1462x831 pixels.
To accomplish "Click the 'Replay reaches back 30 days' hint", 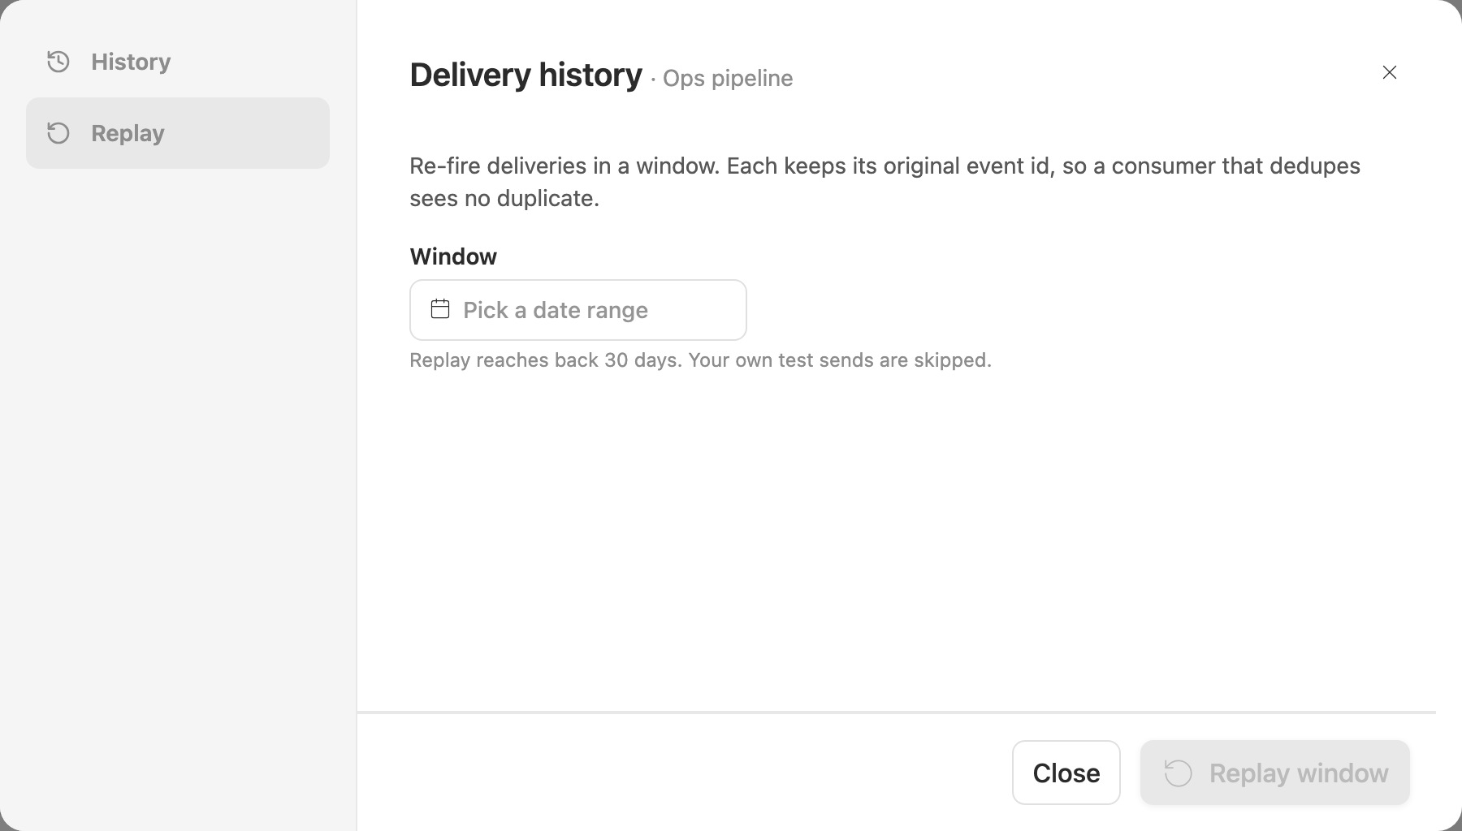I will tap(700, 360).
